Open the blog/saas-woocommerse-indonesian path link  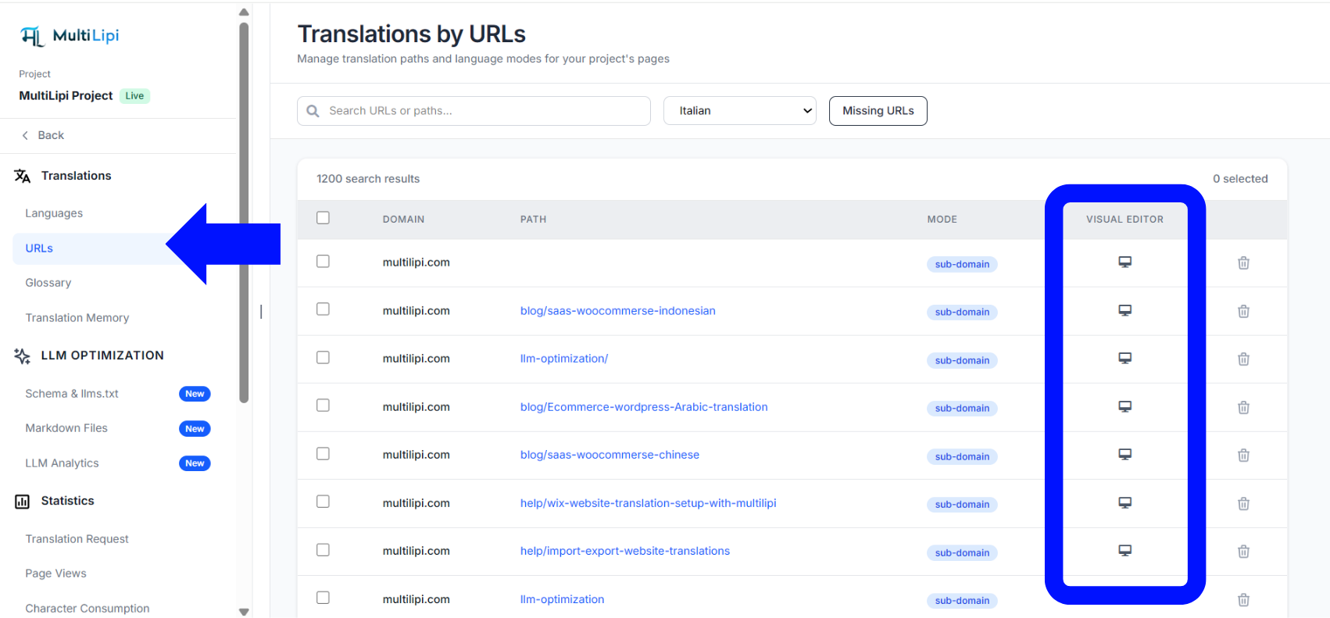click(618, 311)
